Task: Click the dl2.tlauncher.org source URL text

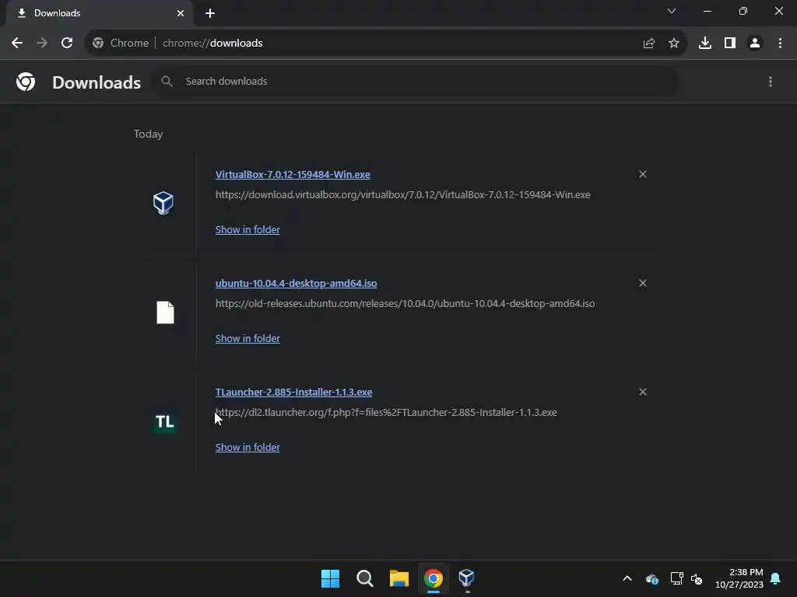Action: 386,412
